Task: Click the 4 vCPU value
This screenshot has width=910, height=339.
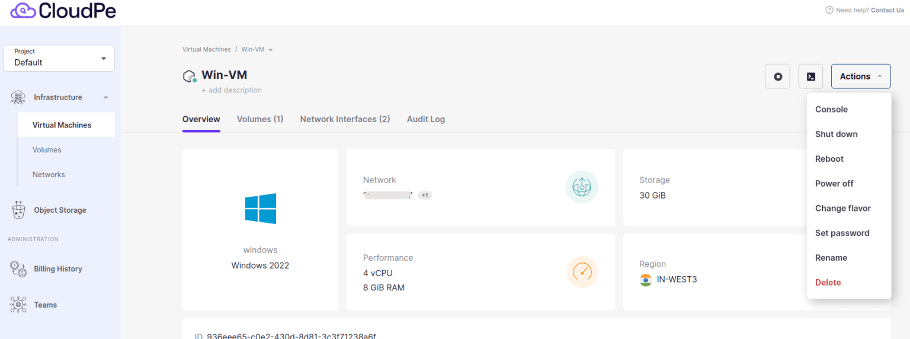Action: (378, 273)
